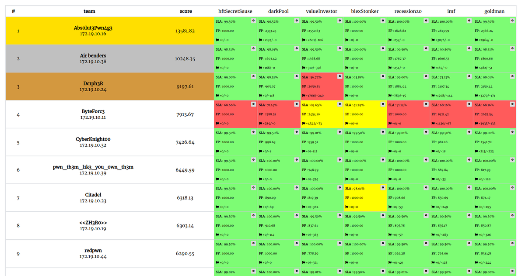This screenshot has width=525, height=276.
Task: Open info button in CyberKnight00's darkPool cell
Action: [x=297, y=132]
